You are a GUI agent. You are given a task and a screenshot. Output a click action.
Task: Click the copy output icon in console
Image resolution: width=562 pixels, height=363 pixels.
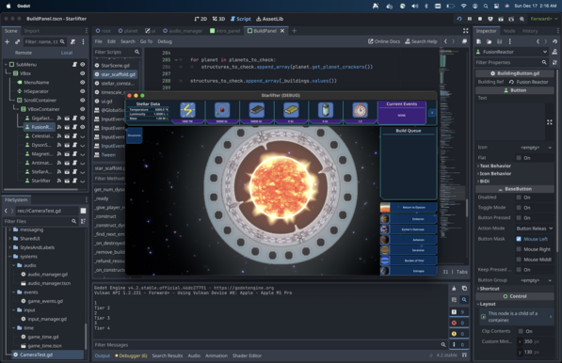click(x=464, y=288)
